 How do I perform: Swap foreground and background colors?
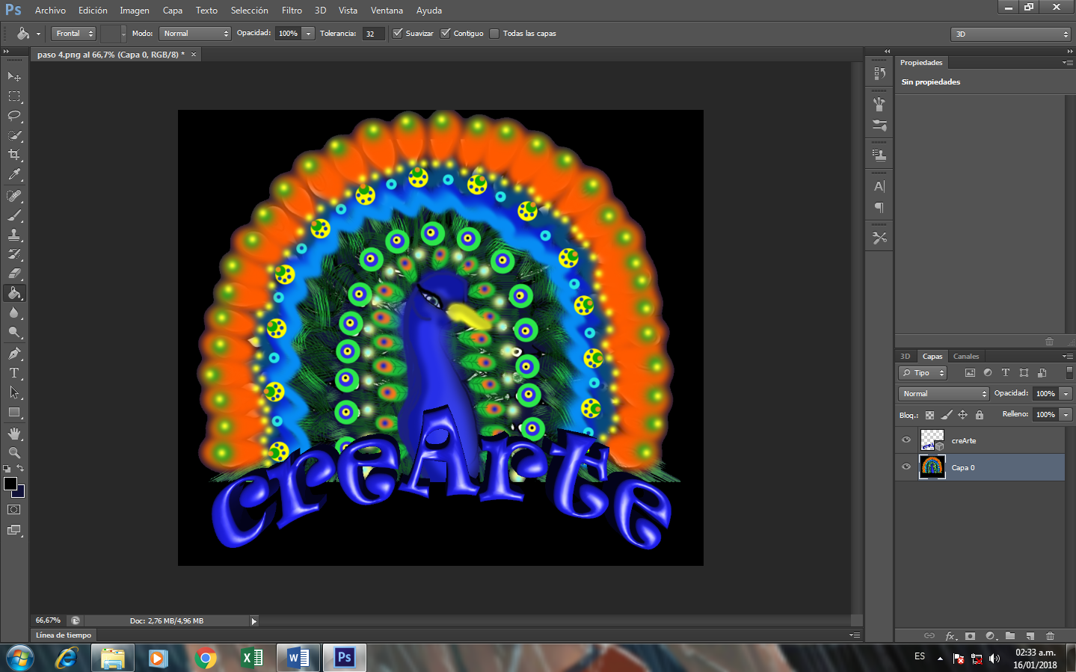pyautogui.click(x=20, y=468)
